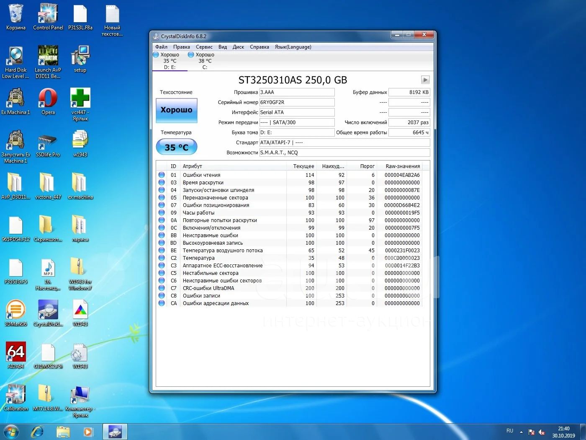Screen dimensions: 586x440
Task: Click the volume speaker tray icon
Action: click(x=542, y=432)
